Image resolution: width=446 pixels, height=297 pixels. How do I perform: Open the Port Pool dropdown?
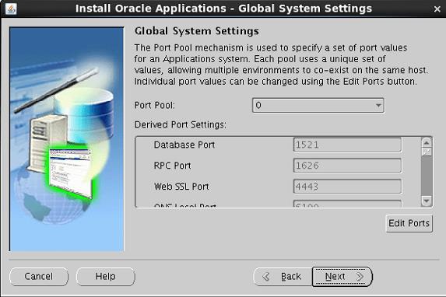pyautogui.click(x=318, y=105)
